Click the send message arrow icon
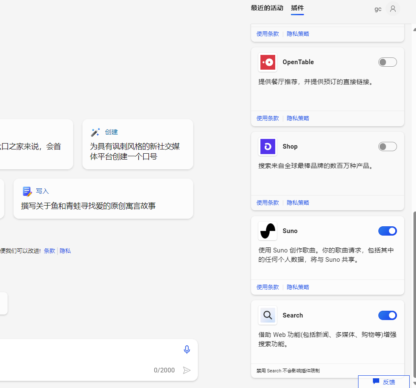416x388 pixels. pyautogui.click(x=186, y=370)
